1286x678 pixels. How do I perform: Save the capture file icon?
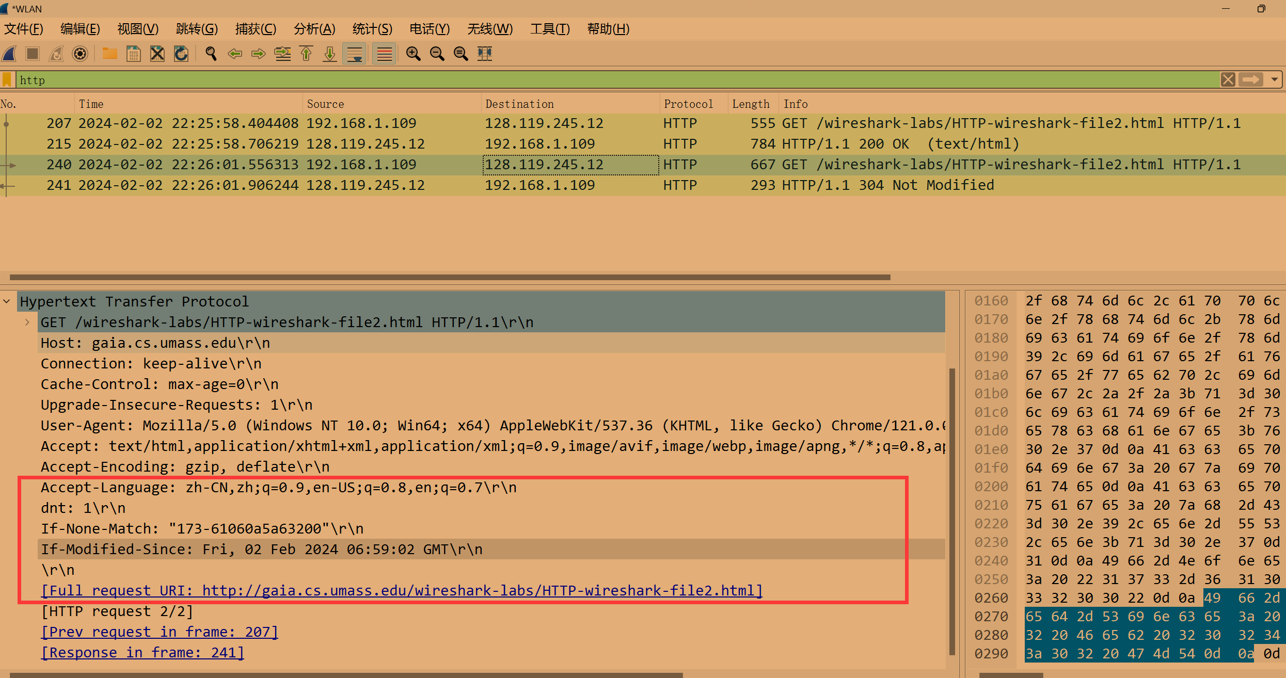(133, 54)
